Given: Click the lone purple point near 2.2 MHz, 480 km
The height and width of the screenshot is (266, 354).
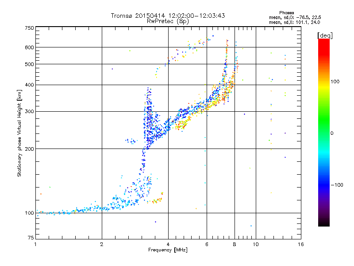Looking at the screenshot, I should click(112, 69).
